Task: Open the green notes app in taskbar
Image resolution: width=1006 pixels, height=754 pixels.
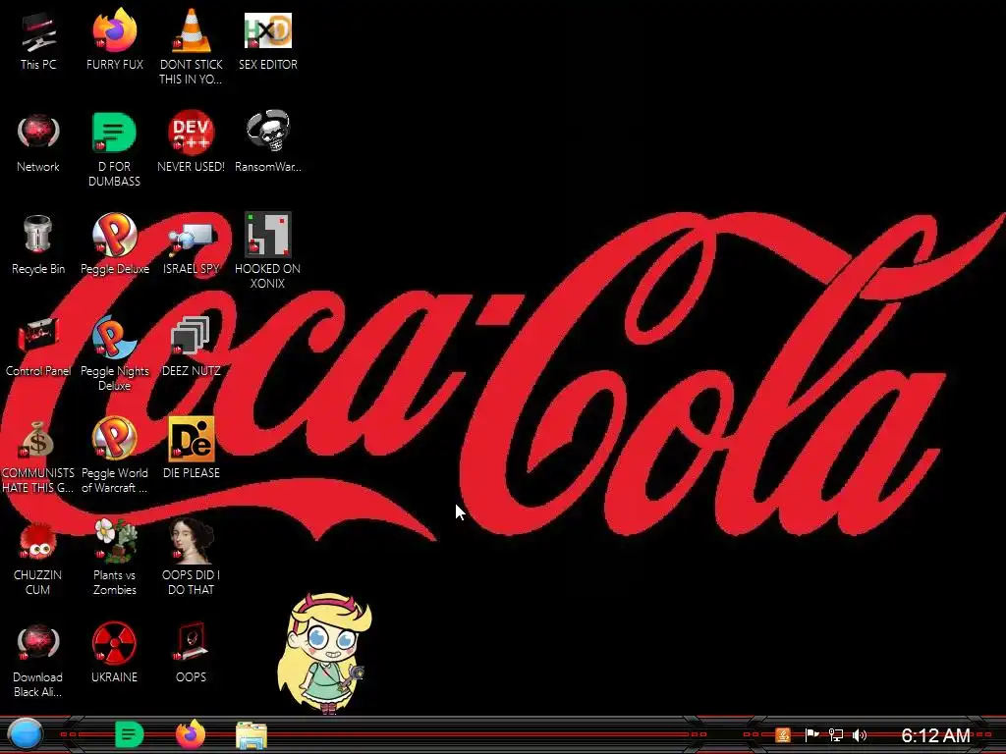Action: (x=129, y=734)
